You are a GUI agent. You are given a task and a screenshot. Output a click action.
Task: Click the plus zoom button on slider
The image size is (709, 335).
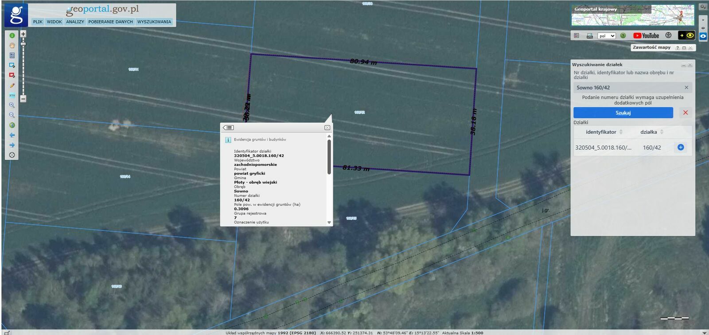pyautogui.click(x=23, y=34)
